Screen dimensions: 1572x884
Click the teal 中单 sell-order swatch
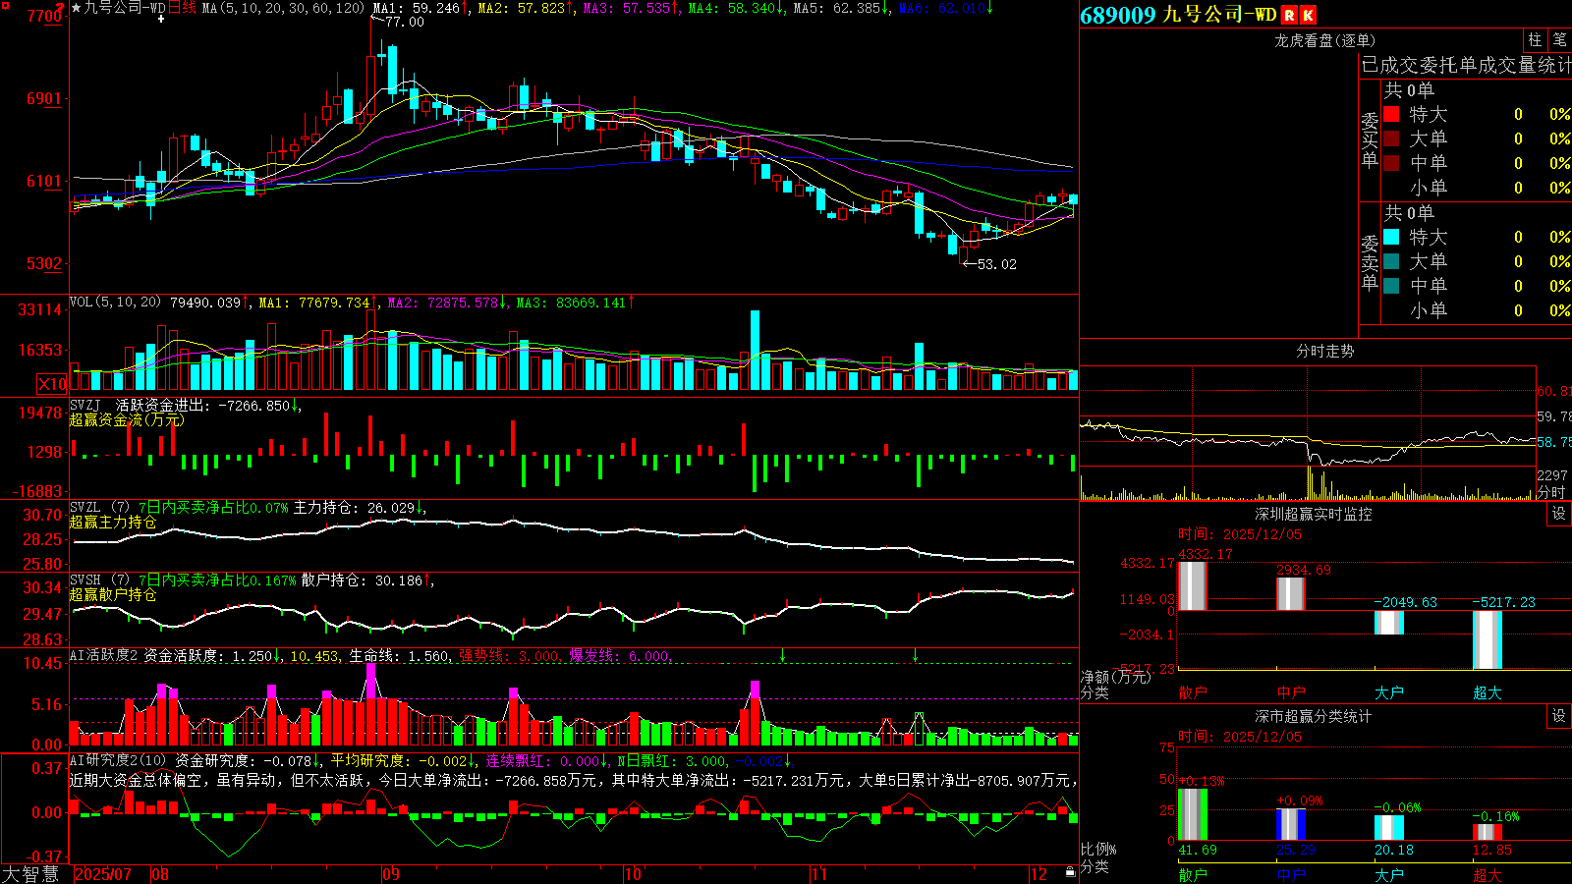[1391, 285]
